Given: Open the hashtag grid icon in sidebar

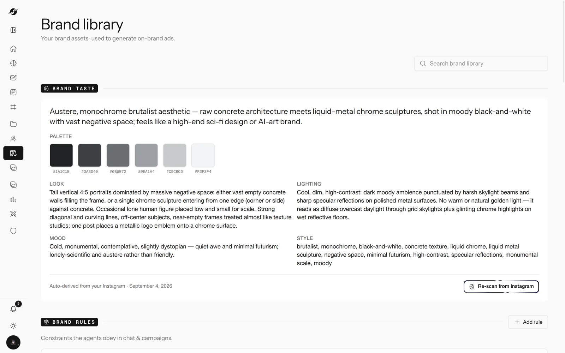Looking at the screenshot, I should pos(13,107).
